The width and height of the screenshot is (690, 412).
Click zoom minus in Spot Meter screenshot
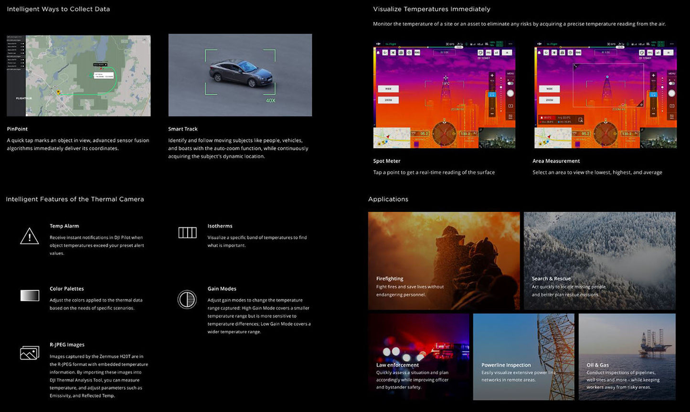pos(492,113)
